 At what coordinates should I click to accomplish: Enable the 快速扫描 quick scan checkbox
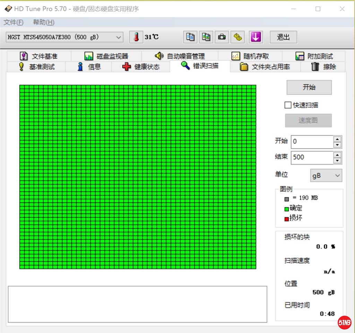click(288, 105)
